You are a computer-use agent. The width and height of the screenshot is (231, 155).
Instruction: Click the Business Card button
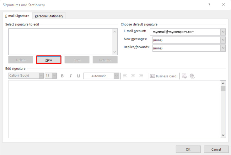pyautogui.click(x=163, y=76)
